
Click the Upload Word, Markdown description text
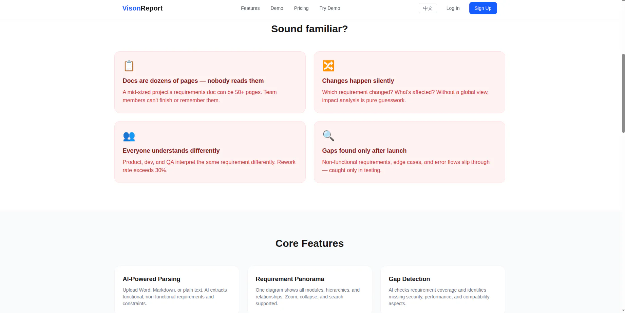pos(175,297)
